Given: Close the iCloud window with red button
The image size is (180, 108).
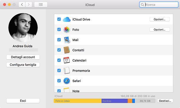Looking at the screenshot, I should [x=5, y=5].
